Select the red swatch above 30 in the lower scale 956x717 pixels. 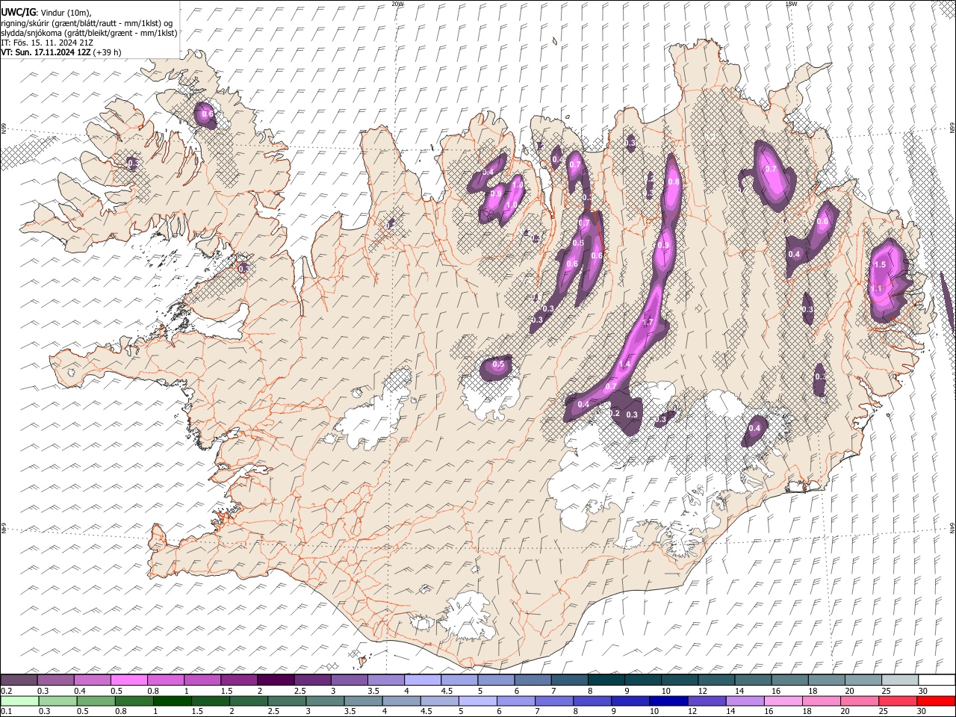[936, 701]
